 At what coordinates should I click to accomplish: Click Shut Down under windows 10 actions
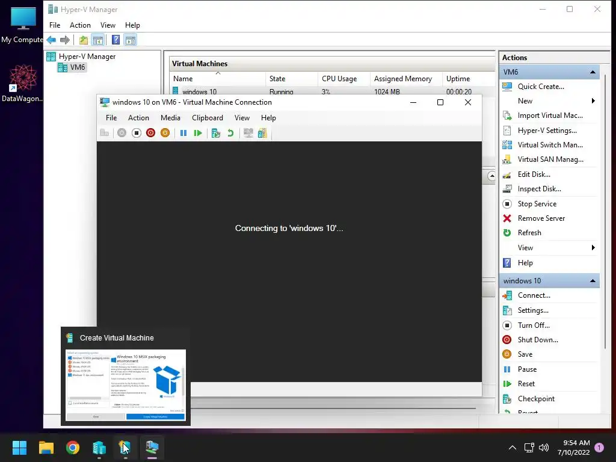pos(538,340)
